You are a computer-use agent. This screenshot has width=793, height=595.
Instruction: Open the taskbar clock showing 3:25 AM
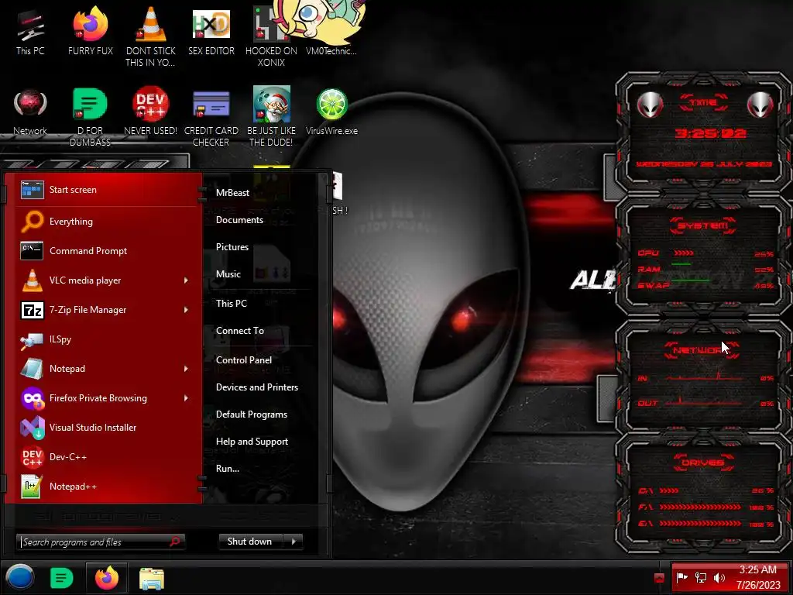pos(758,577)
